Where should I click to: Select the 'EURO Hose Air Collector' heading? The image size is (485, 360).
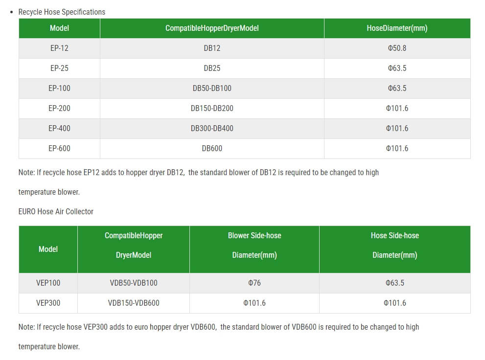point(56,212)
